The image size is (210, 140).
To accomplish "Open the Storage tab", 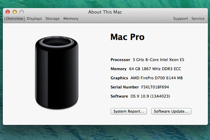I will pyautogui.click(x=52, y=19).
